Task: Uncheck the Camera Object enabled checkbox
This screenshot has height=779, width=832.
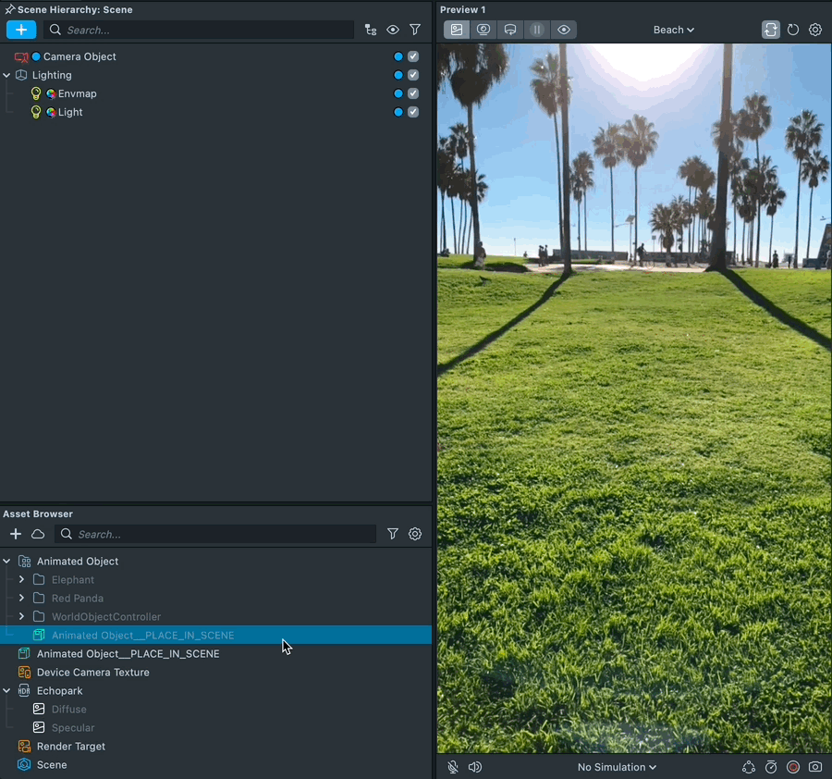Action: [x=413, y=56]
